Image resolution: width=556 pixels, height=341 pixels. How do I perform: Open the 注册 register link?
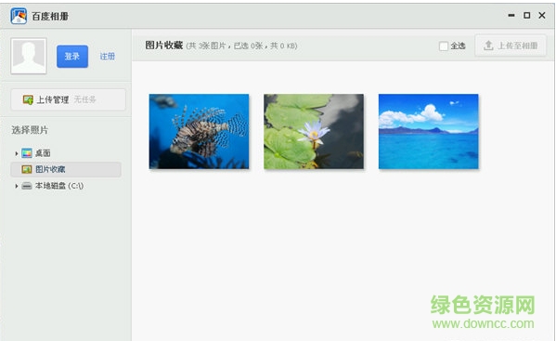coord(107,57)
